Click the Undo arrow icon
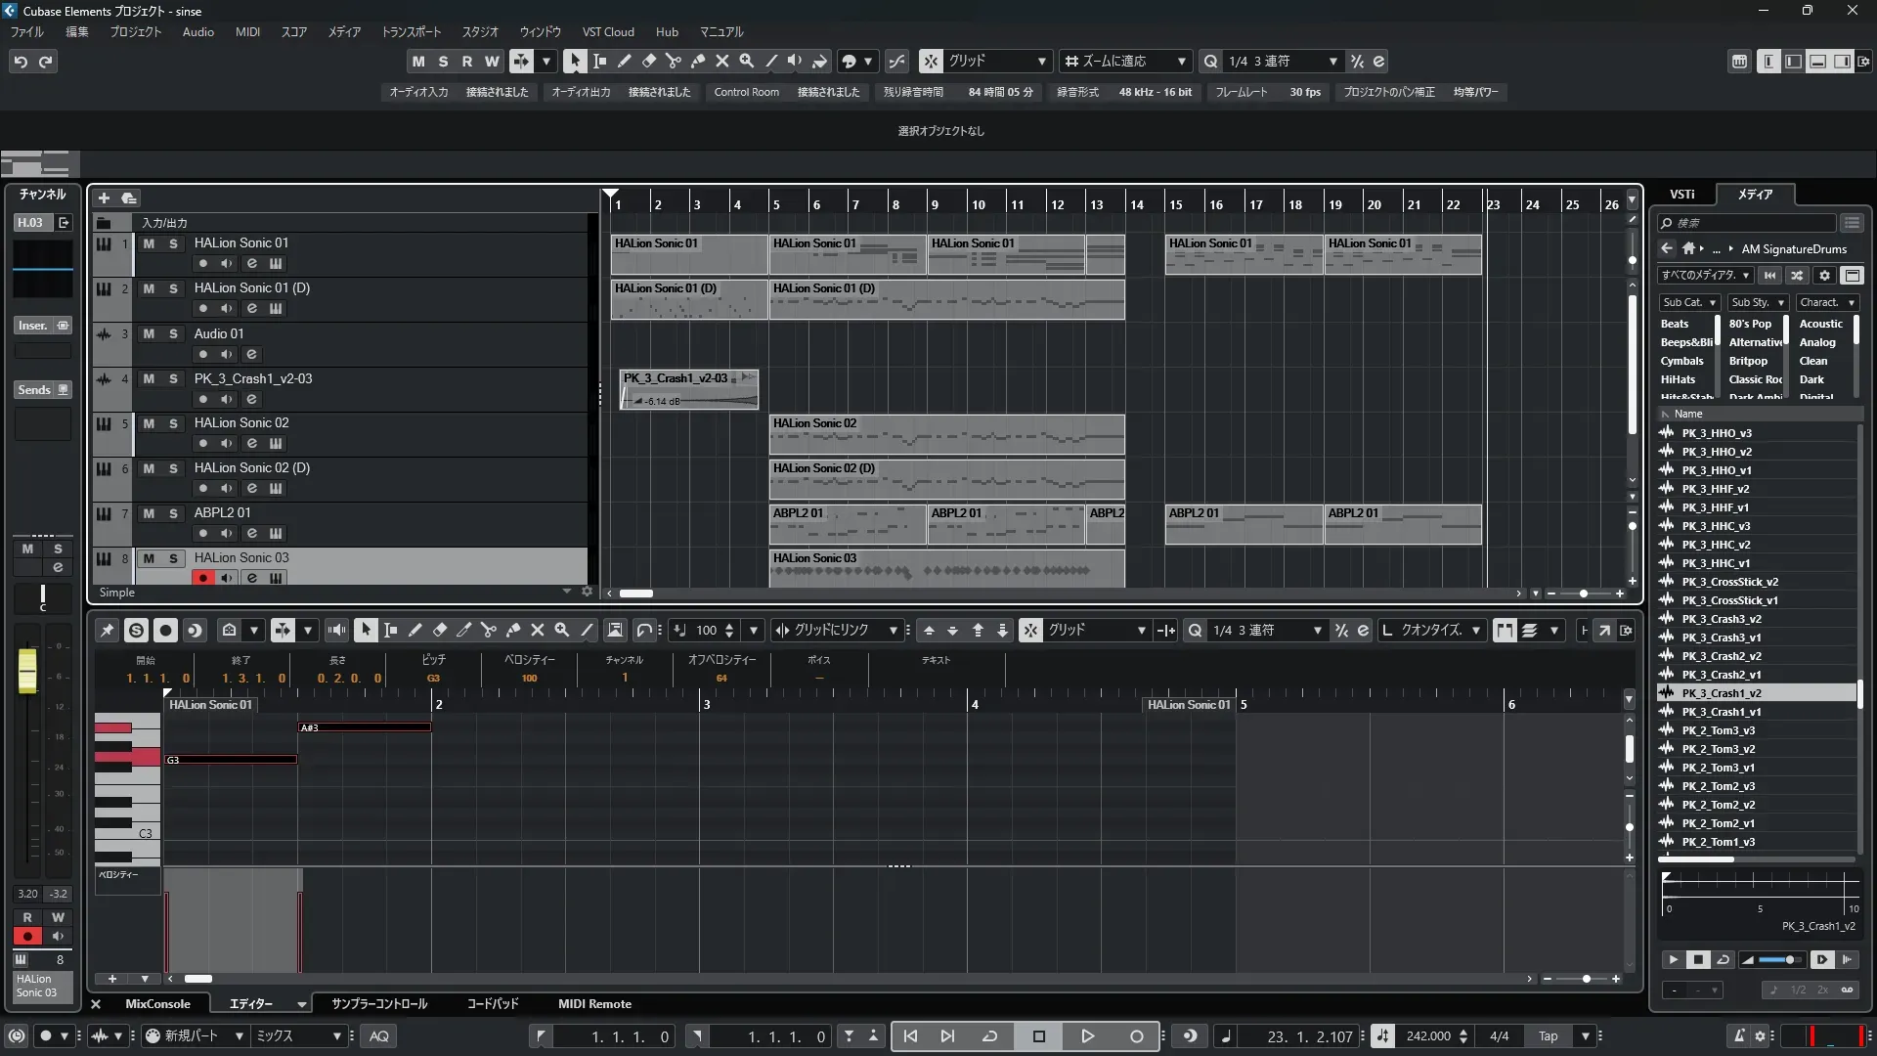Viewport: 1877px width, 1056px height. pos(20,61)
